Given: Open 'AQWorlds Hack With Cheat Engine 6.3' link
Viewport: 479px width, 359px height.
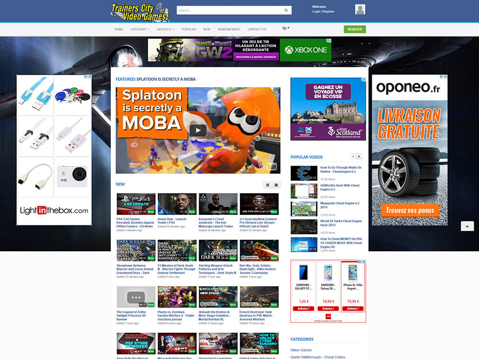Looking at the screenshot, I should [x=340, y=188].
